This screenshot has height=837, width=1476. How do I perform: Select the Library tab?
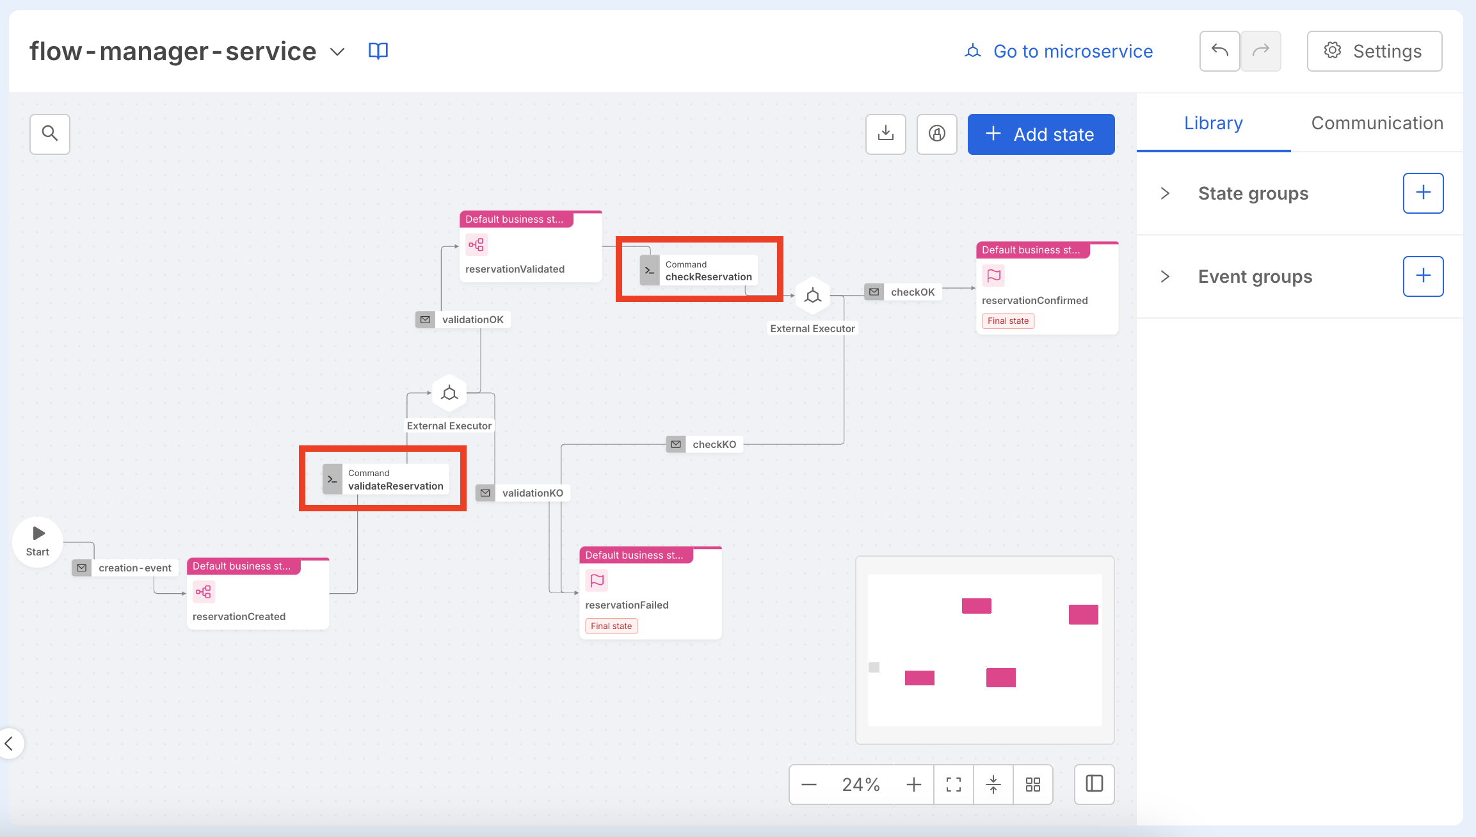coord(1213,123)
